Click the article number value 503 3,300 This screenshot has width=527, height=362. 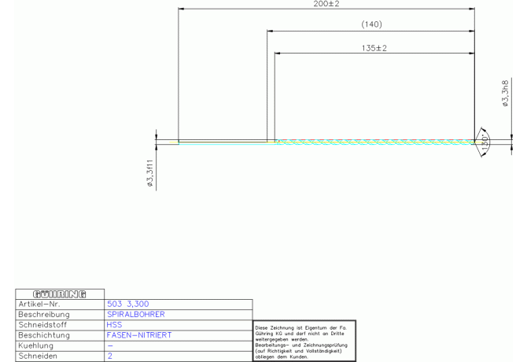(x=127, y=303)
